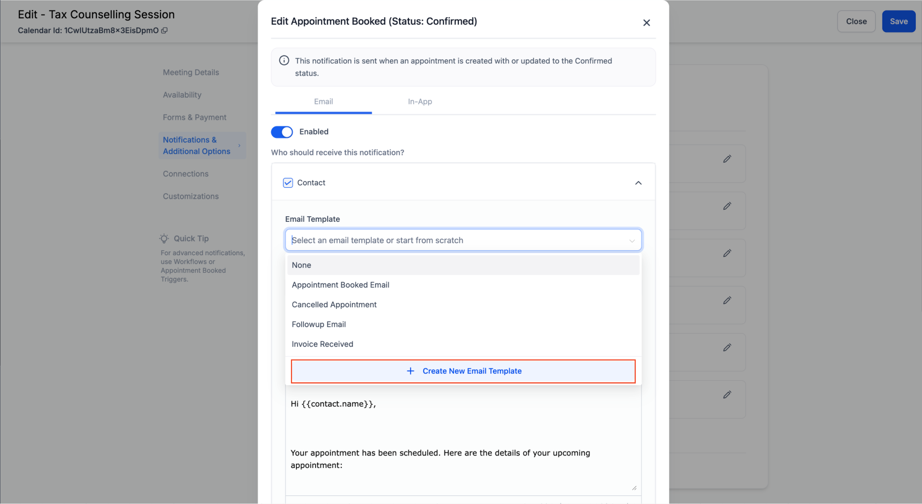
Task: Click the fourth pencil edit icon on the right
Action: click(x=727, y=301)
